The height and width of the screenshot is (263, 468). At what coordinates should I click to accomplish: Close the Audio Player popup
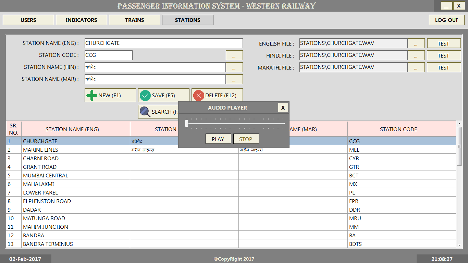tap(283, 108)
